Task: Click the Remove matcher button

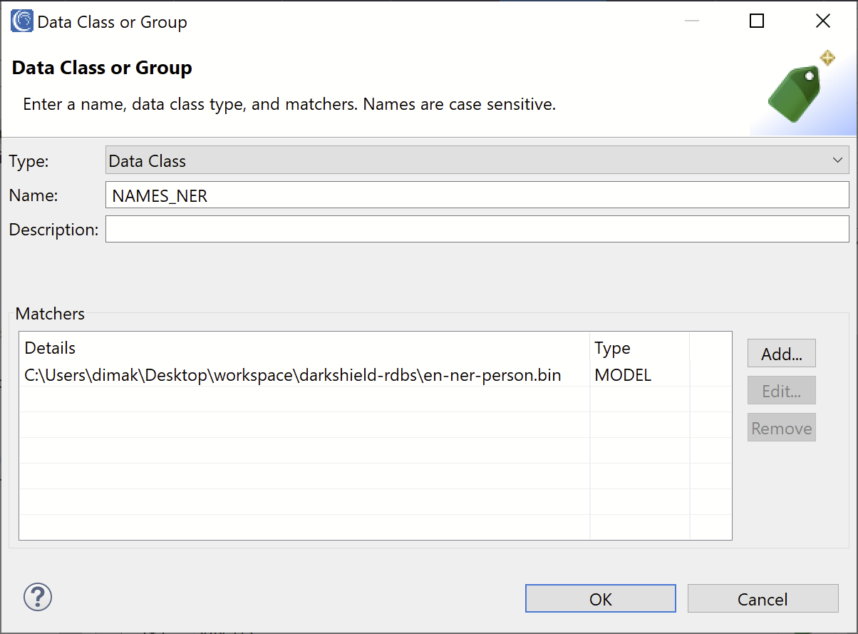Action: tap(782, 428)
